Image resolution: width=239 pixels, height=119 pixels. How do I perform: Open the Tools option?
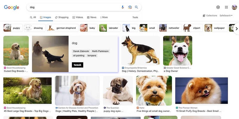click(135, 17)
